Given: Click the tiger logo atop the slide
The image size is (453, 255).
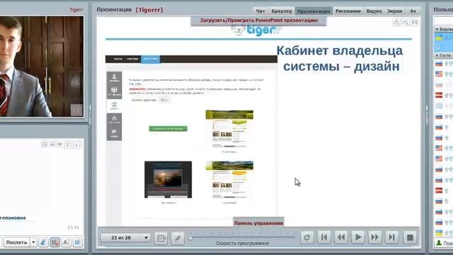Looking at the screenshot, I should pyautogui.click(x=256, y=30).
